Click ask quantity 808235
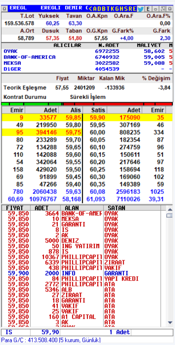175x345 pixels. click(130, 133)
